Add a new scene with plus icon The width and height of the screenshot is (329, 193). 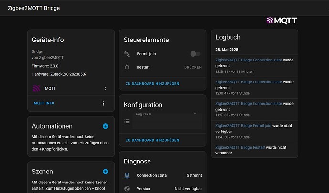(x=106, y=172)
